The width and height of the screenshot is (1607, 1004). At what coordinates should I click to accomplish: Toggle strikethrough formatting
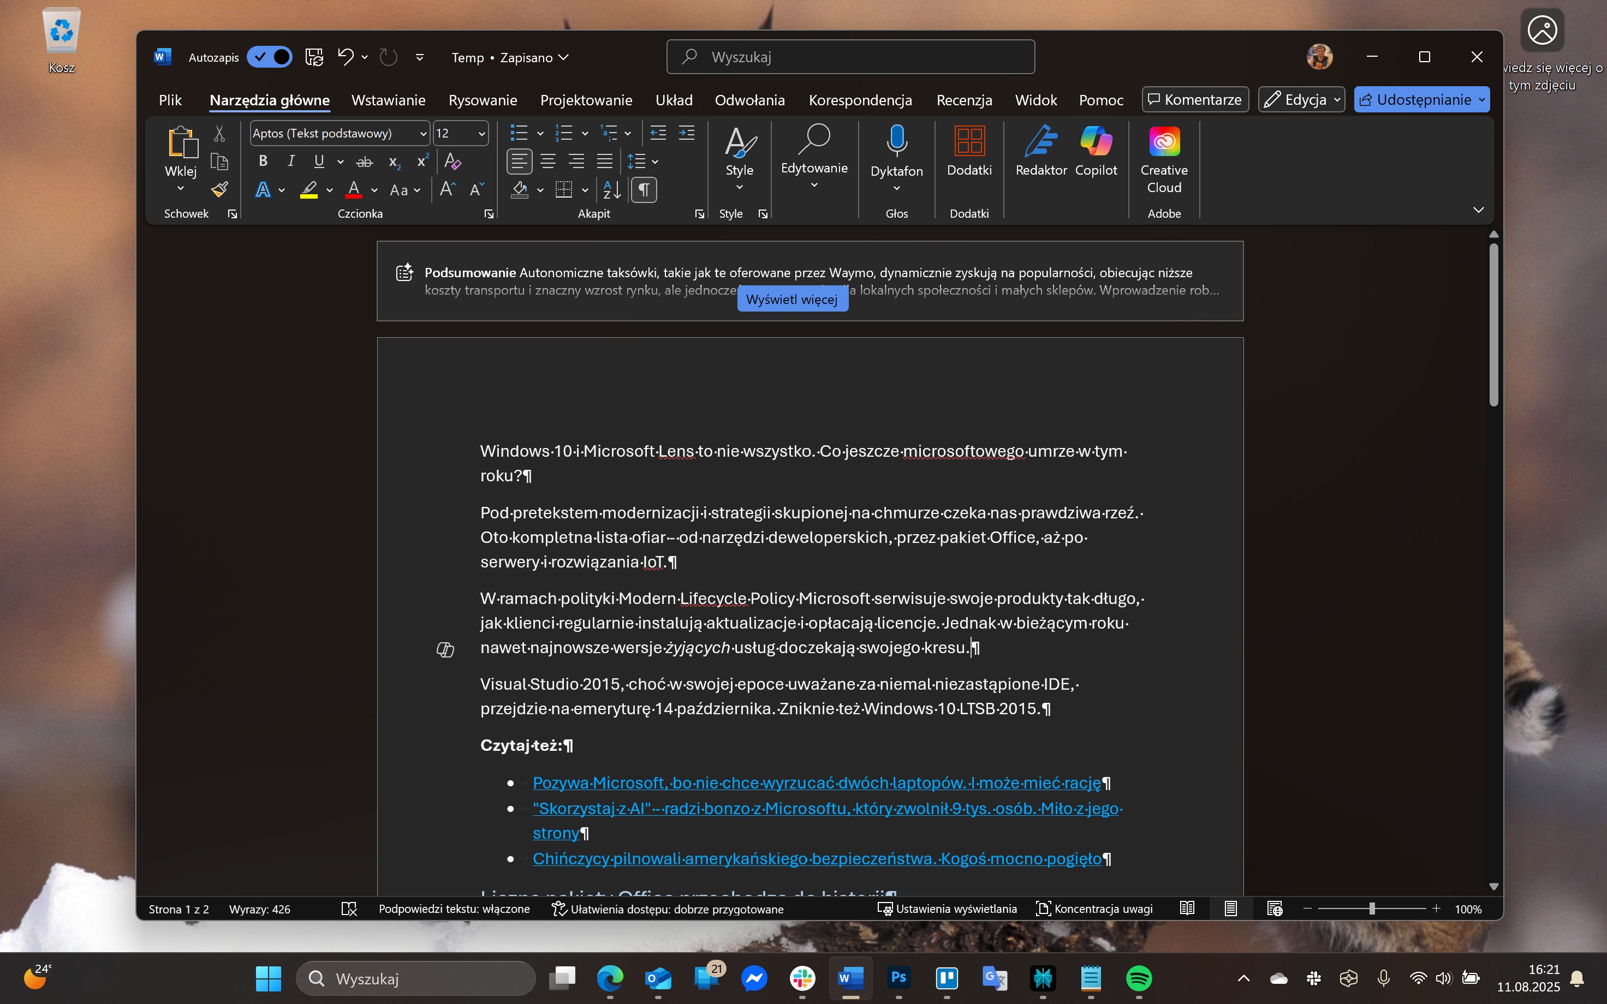tap(365, 162)
